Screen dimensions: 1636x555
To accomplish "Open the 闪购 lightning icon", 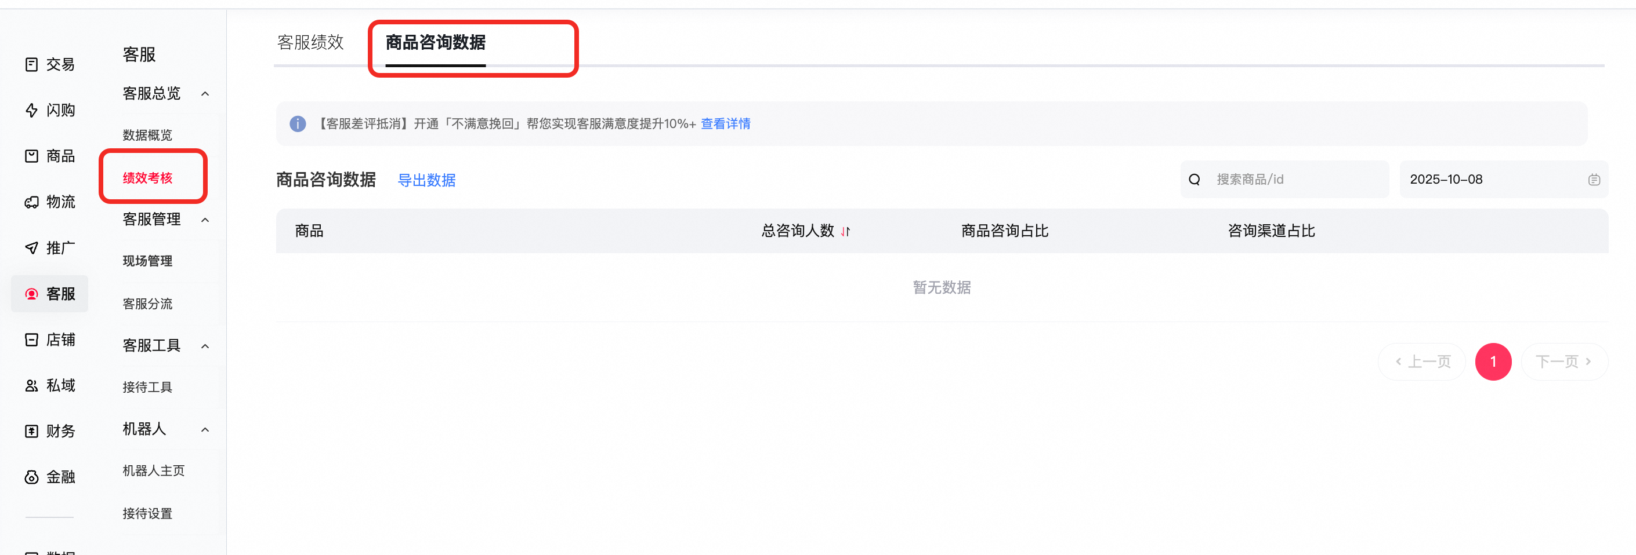I will point(31,111).
